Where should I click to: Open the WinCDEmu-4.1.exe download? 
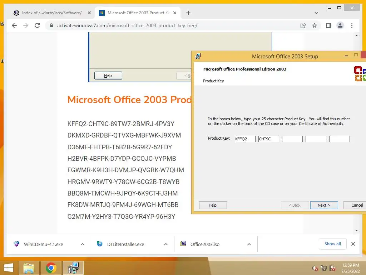(43, 244)
